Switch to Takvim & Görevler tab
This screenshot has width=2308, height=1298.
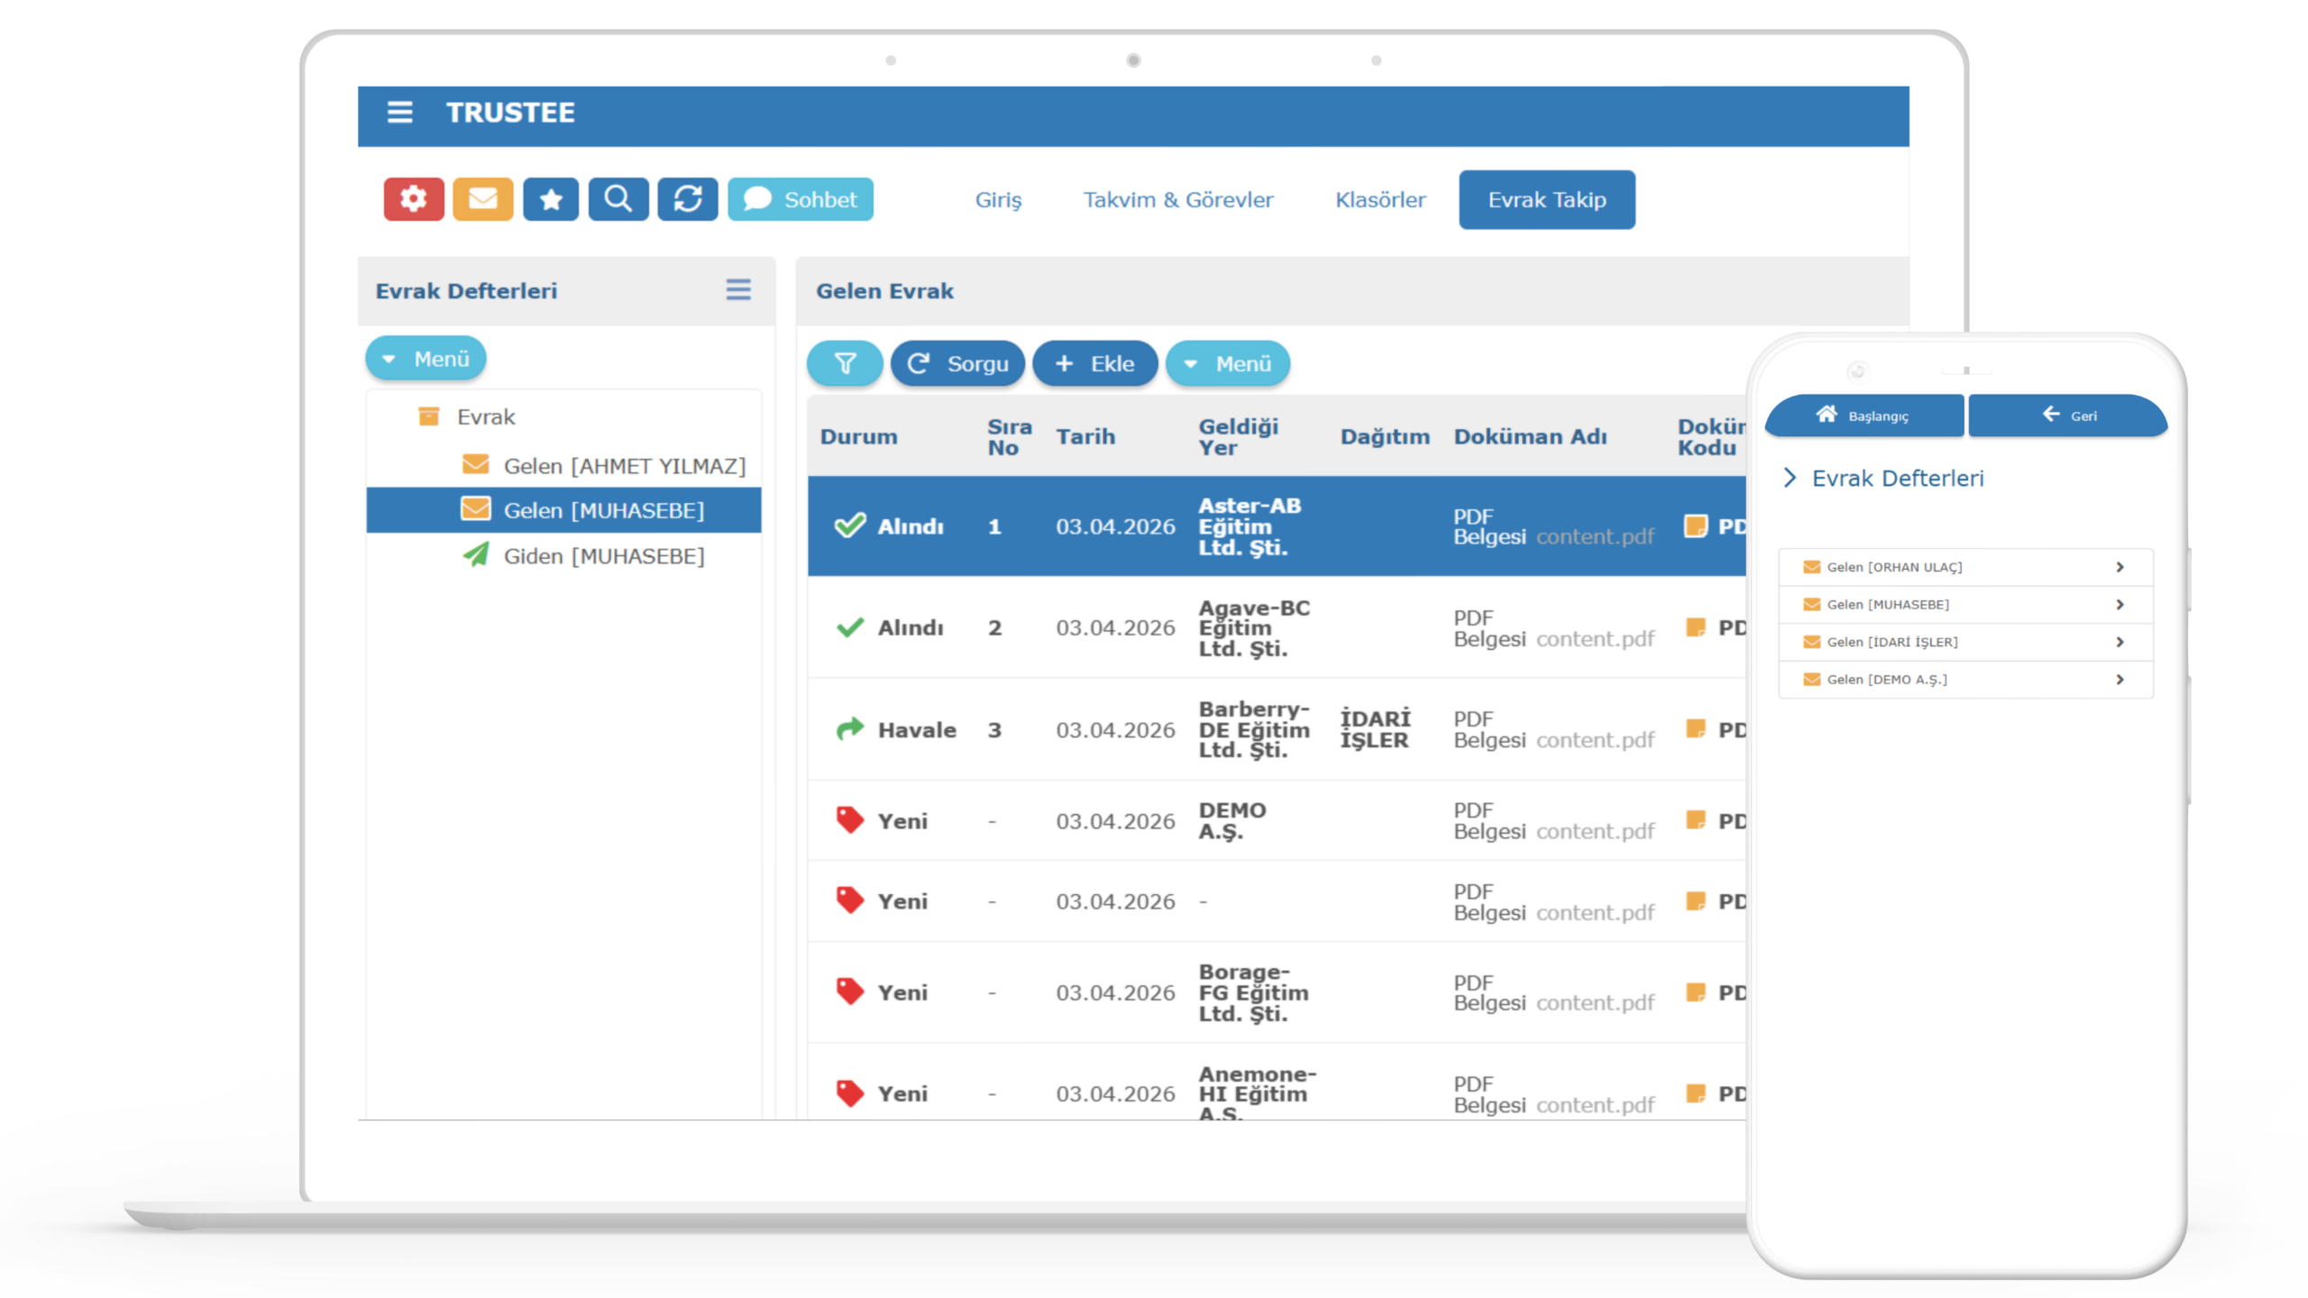coord(1177,199)
